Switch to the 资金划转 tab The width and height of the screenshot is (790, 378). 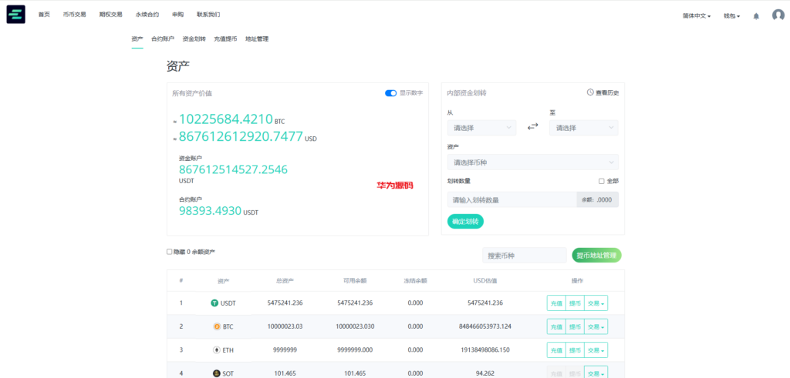194,38
